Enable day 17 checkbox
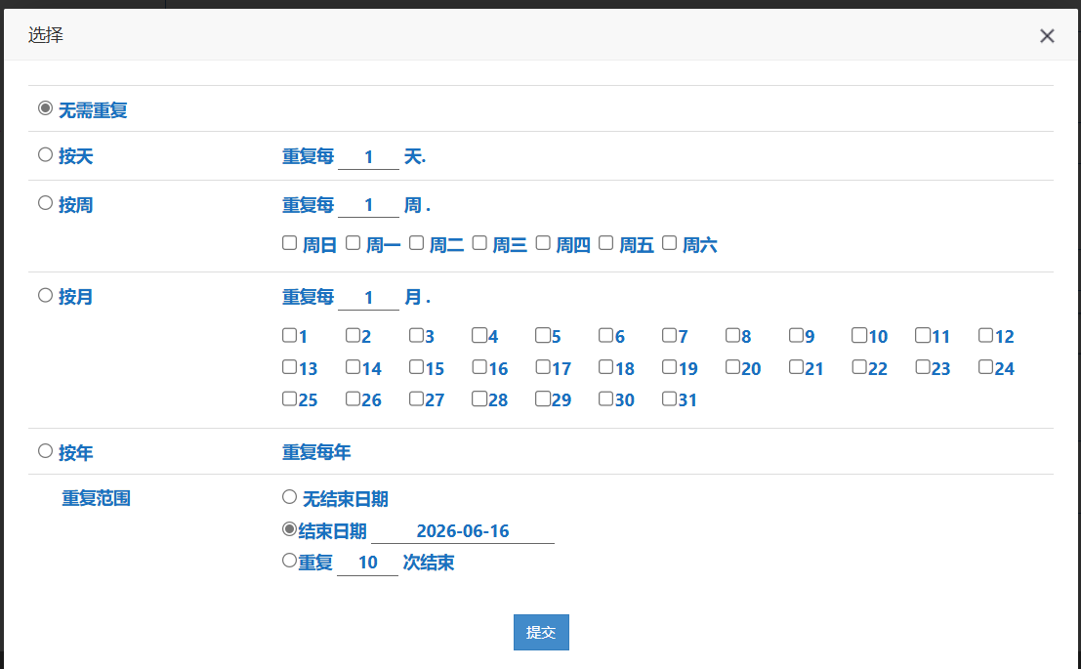 click(543, 367)
